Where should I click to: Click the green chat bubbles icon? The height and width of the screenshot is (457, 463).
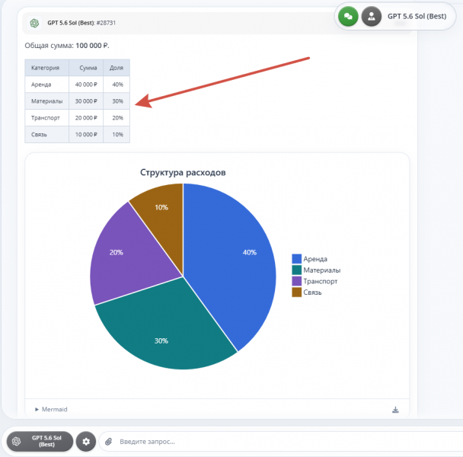(348, 16)
